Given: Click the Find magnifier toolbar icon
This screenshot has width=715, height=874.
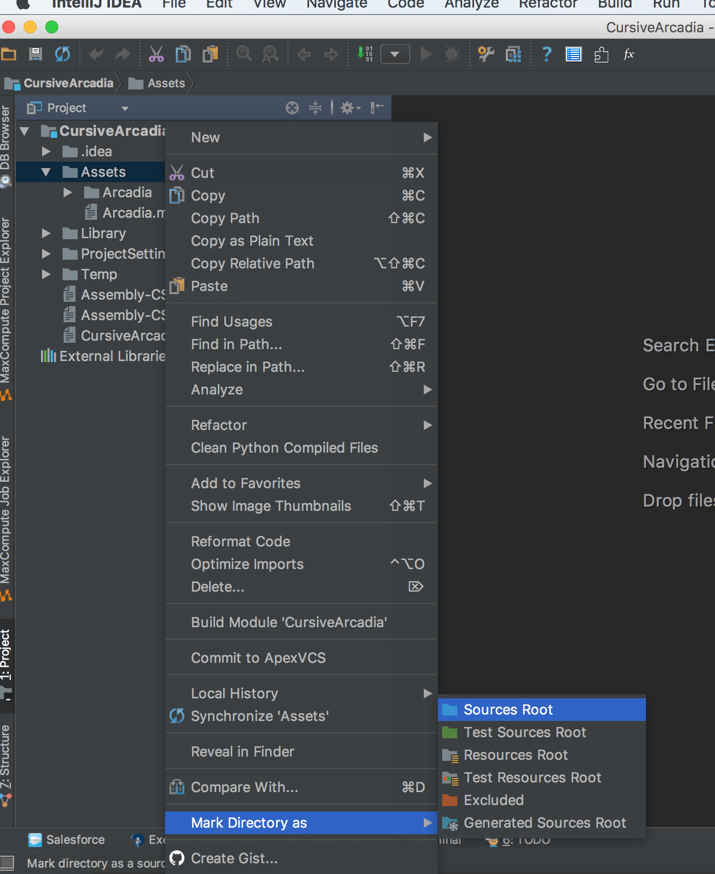Looking at the screenshot, I should pyautogui.click(x=244, y=54).
